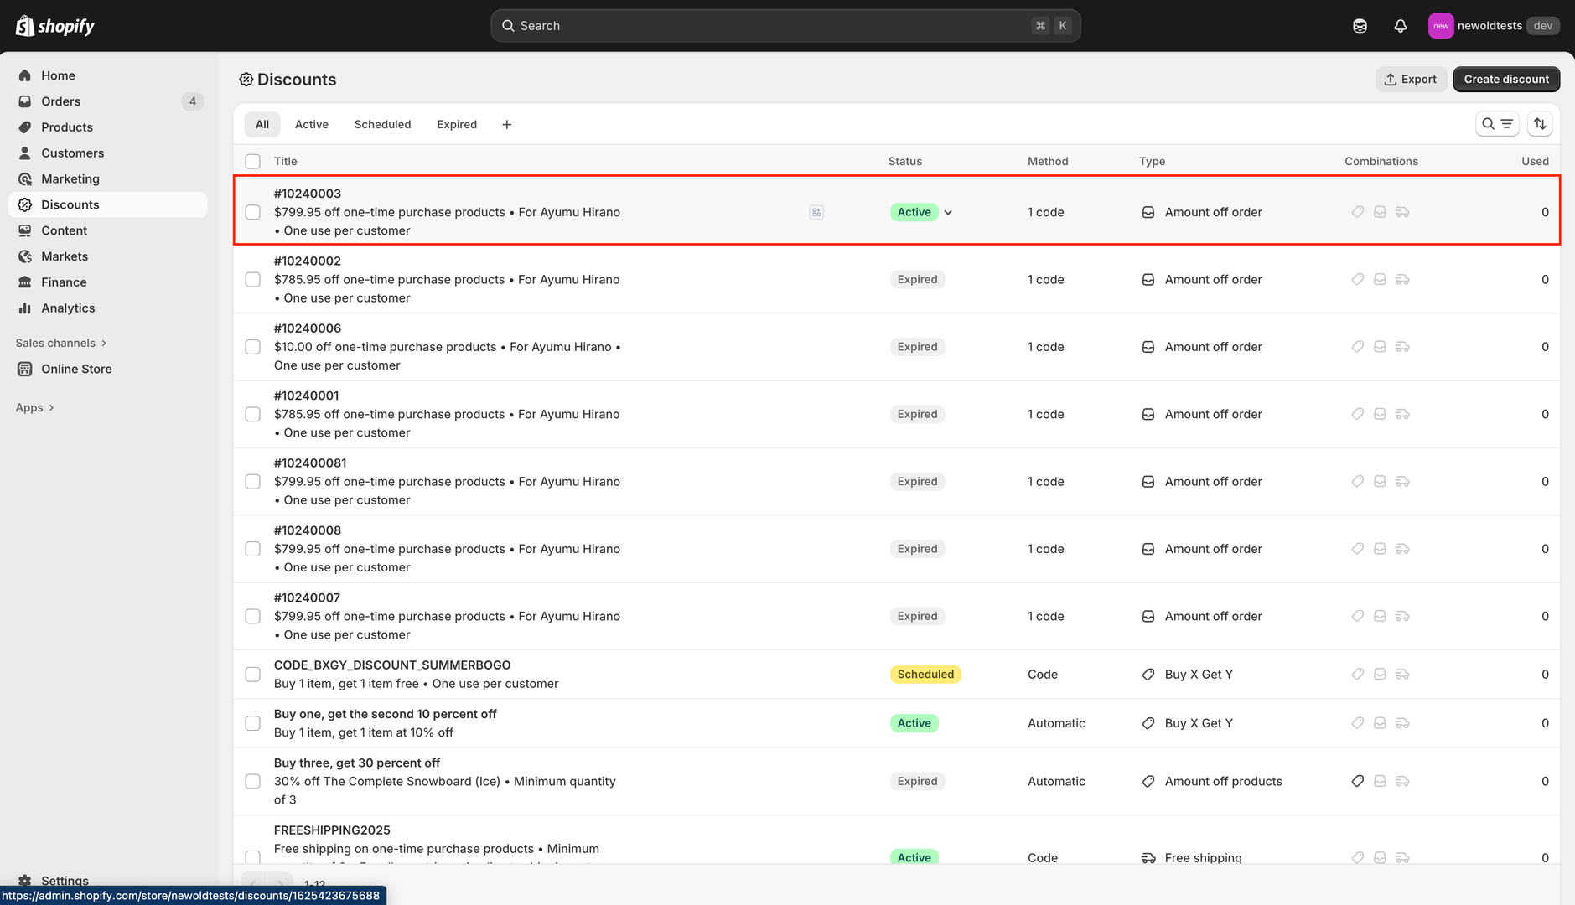Switch to the Scheduled tab
1575x905 pixels.
tap(382, 125)
